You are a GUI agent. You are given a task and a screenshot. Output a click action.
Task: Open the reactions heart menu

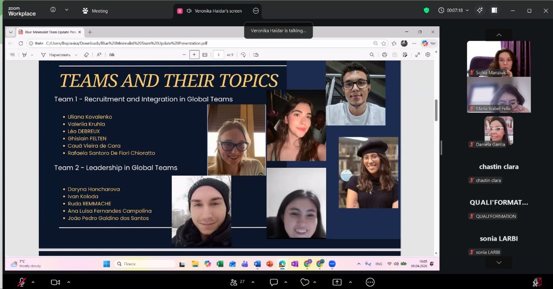(x=305, y=282)
